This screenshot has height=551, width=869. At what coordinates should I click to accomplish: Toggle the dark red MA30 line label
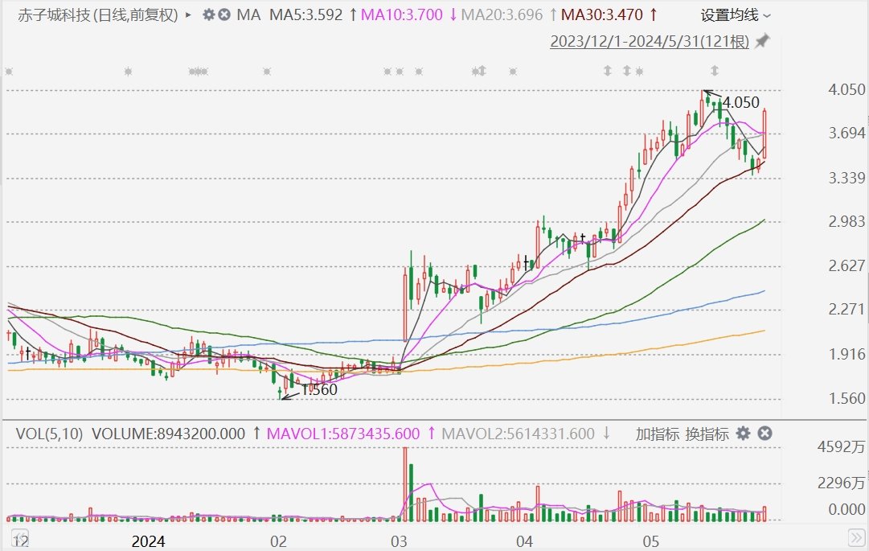point(608,14)
